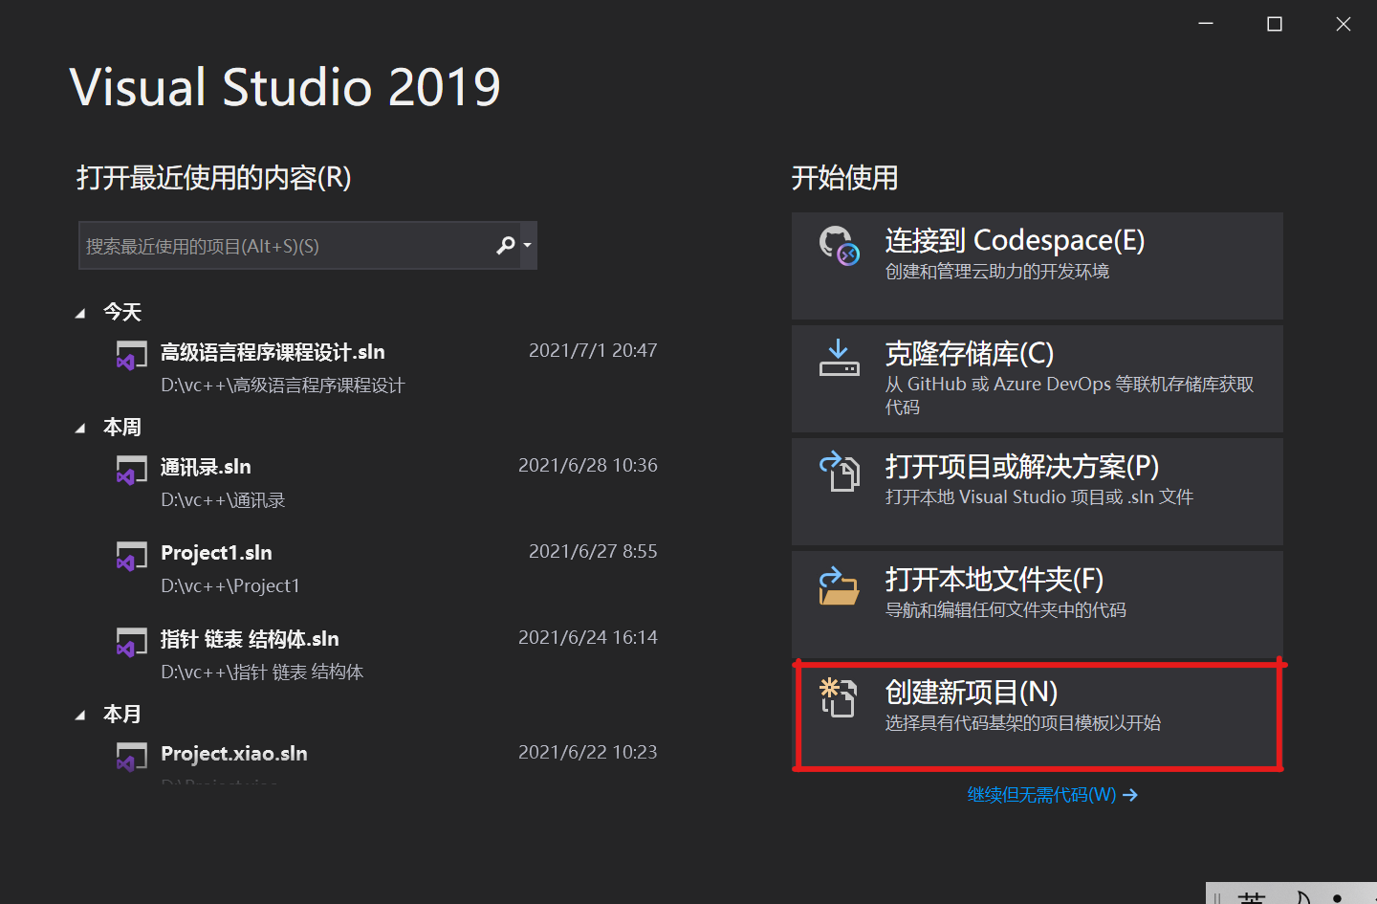The image size is (1377, 904).
Task: Choose 克隆存储库(C)
Action: (1037, 379)
